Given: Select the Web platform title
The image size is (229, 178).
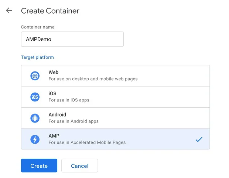Looking at the screenshot, I should (x=53, y=73).
